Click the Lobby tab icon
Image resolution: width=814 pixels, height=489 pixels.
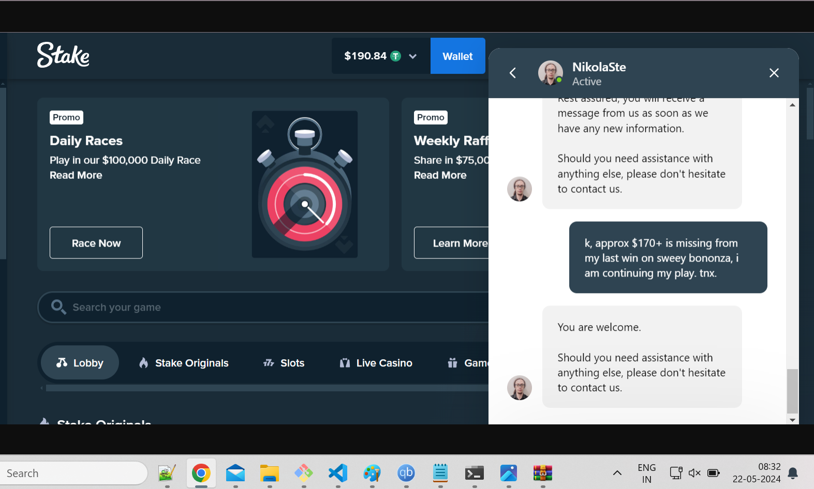point(62,362)
